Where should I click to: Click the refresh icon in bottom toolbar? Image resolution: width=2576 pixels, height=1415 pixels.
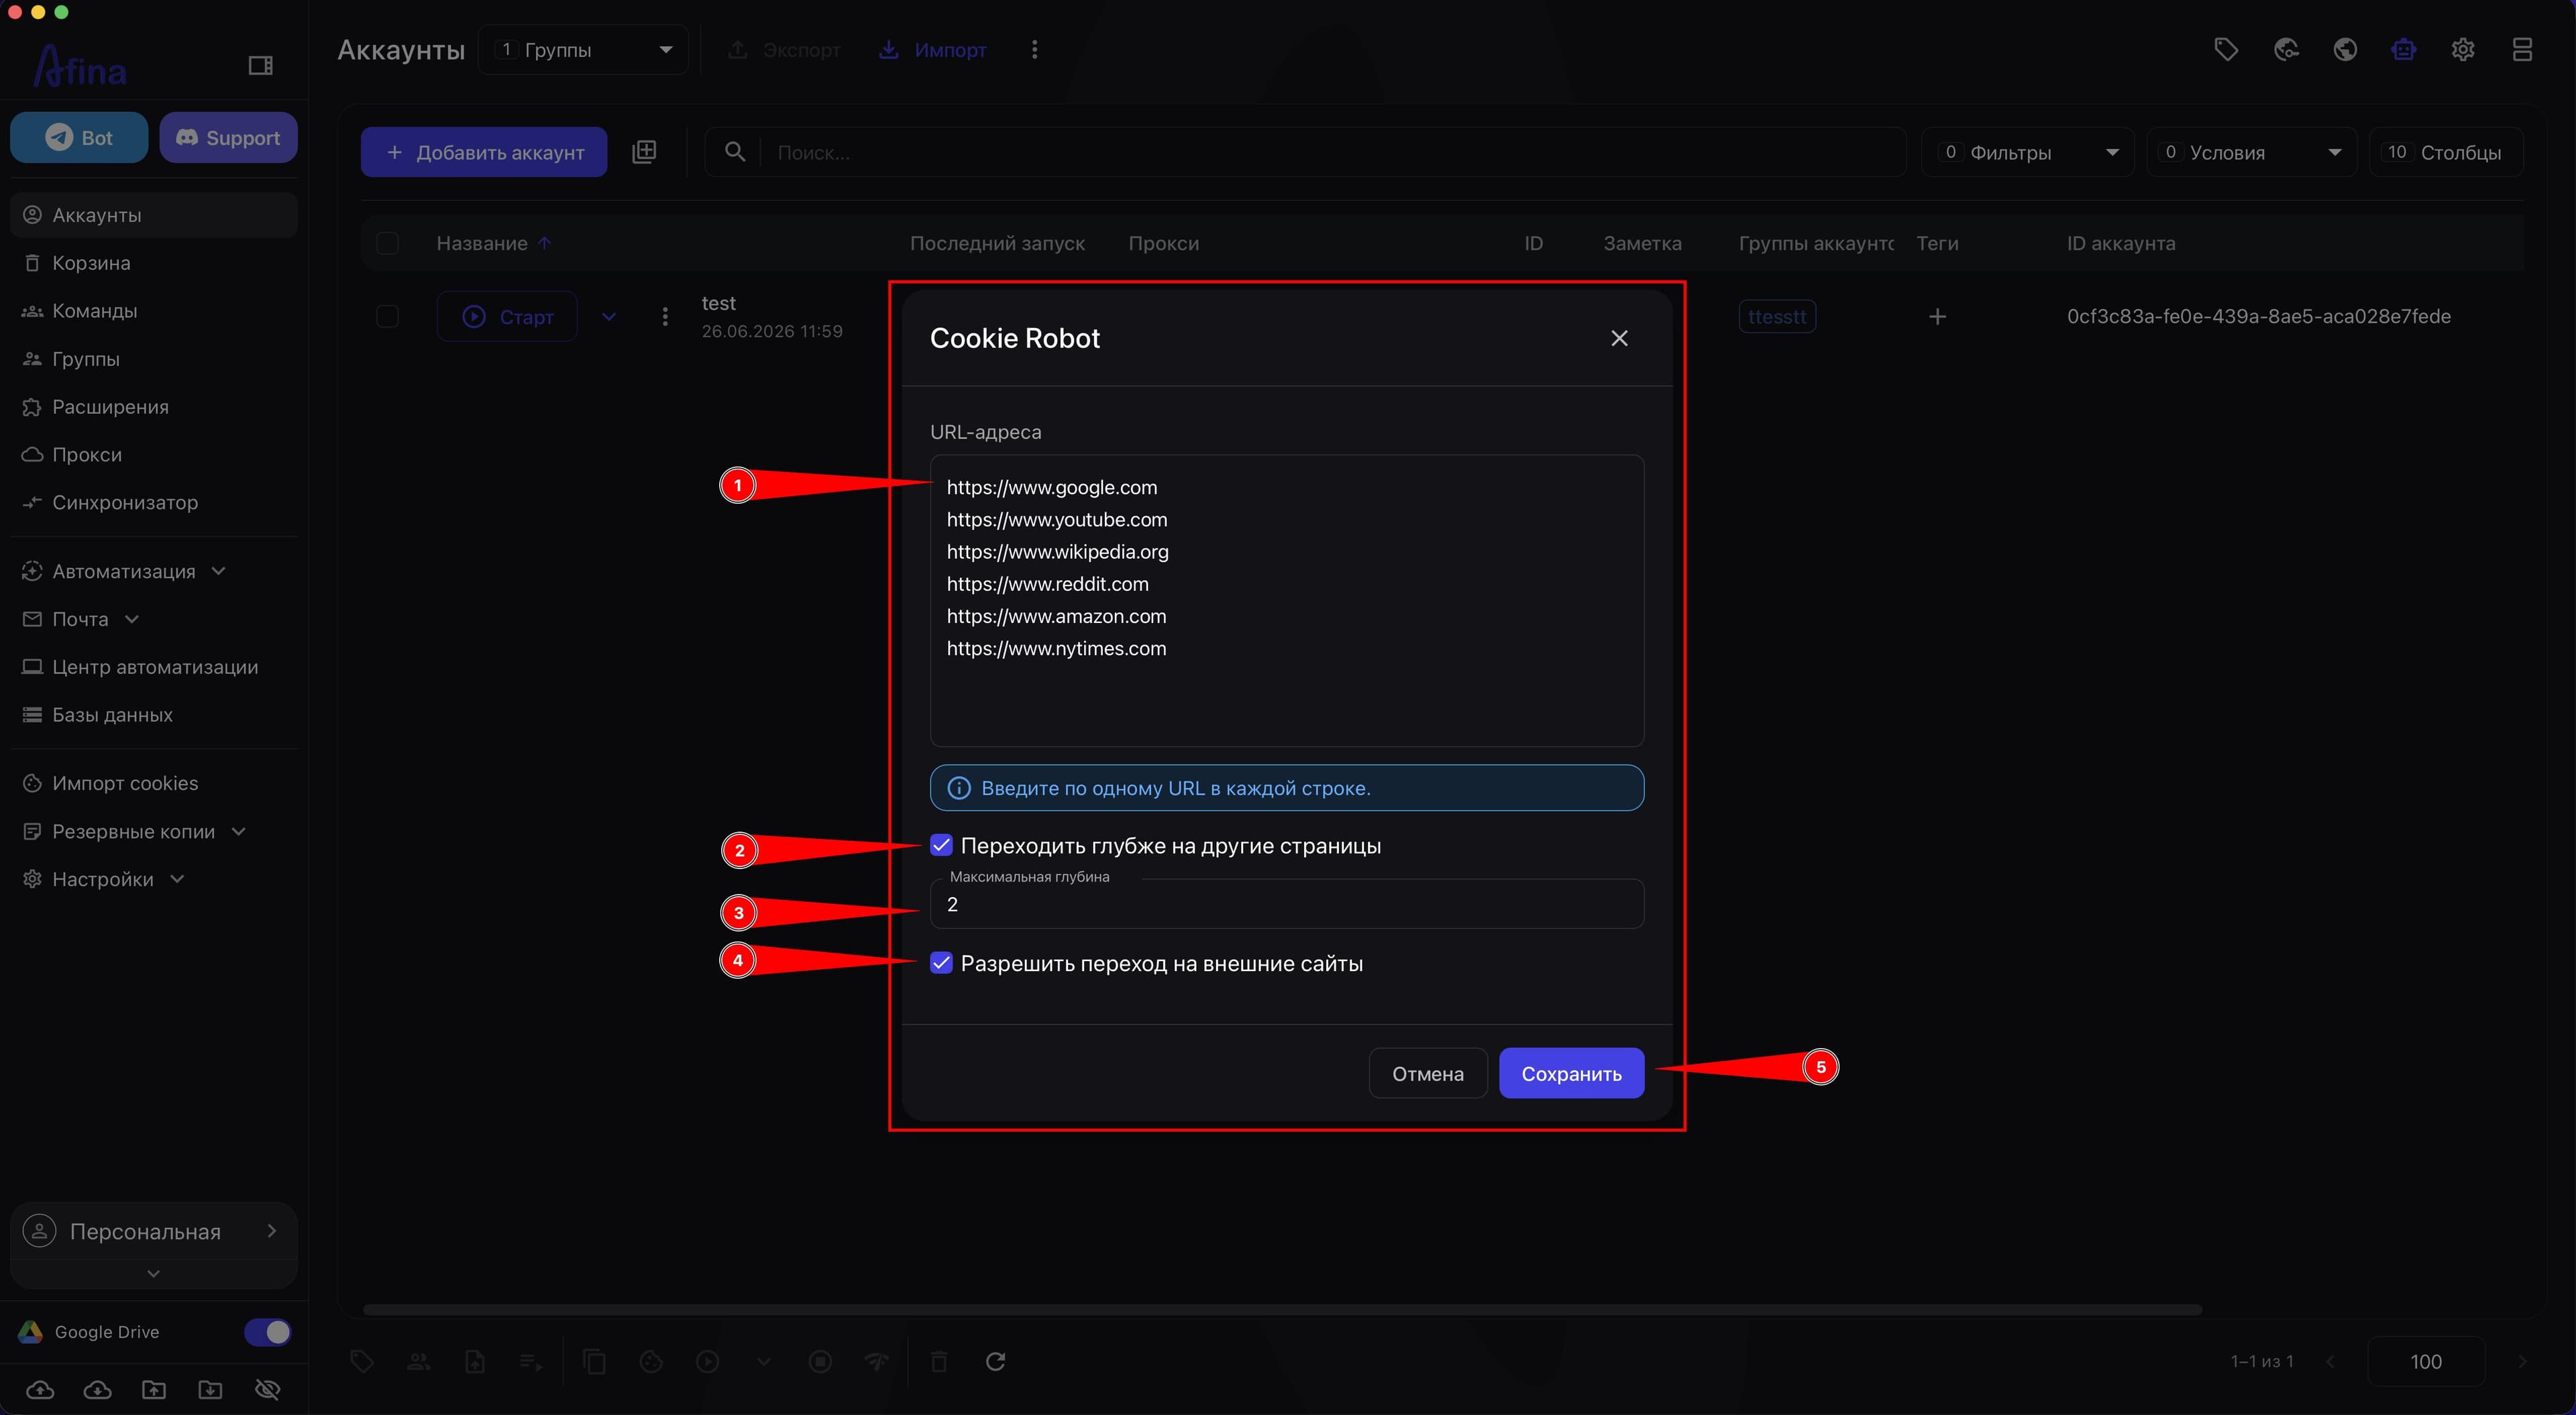click(995, 1361)
